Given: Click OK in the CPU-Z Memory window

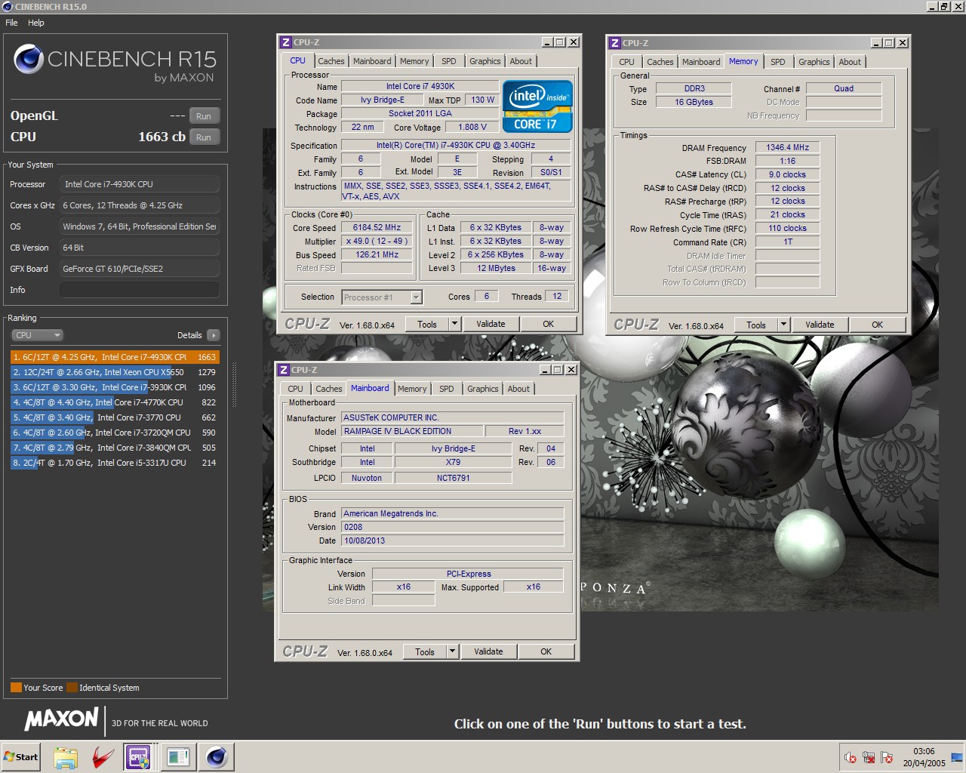Looking at the screenshot, I should tap(878, 325).
